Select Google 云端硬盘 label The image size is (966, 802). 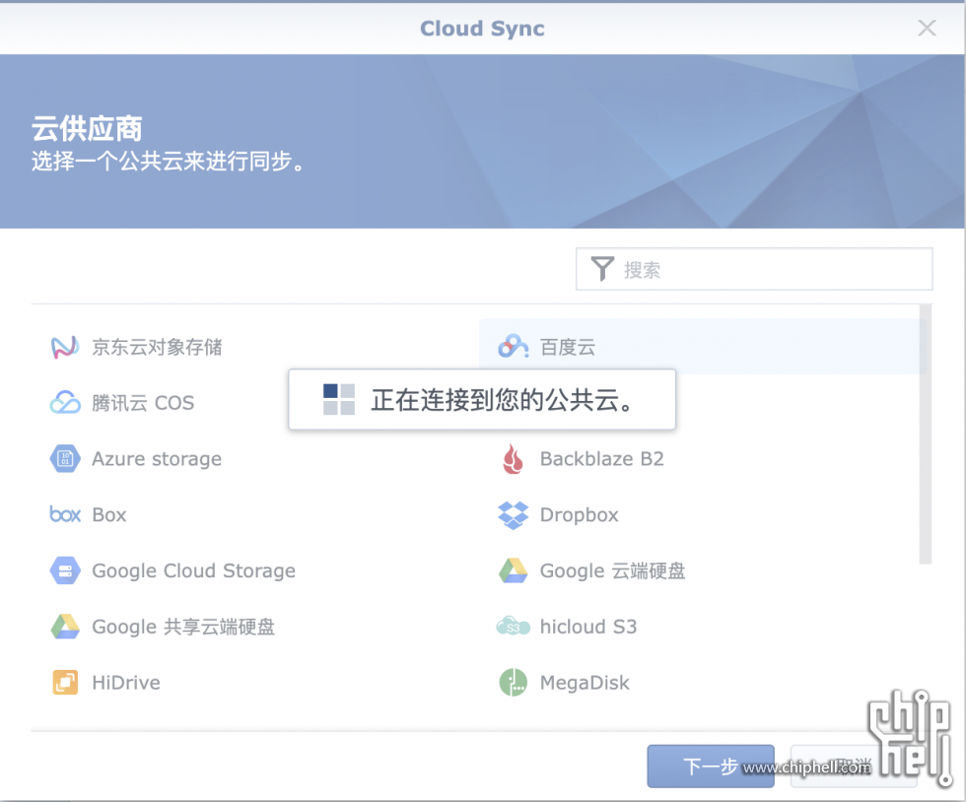[x=612, y=571]
